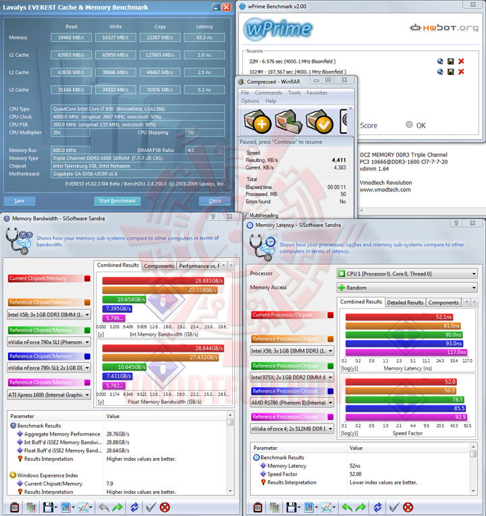Screen dimensions: 486x516
Task: Open the nVidia nForce 790a SLI reference dropdown
Action: pos(49,342)
